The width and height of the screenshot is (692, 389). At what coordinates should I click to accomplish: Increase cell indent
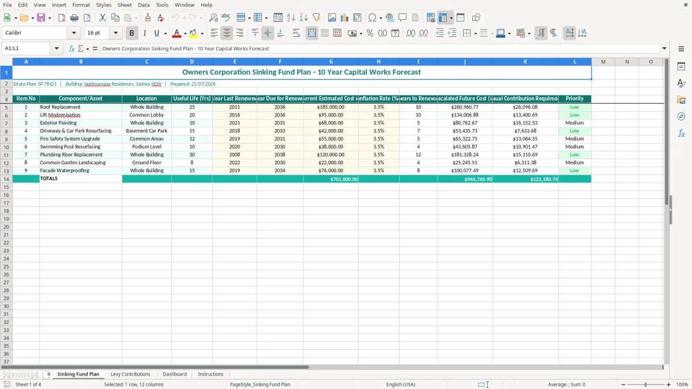tap(439, 33)
